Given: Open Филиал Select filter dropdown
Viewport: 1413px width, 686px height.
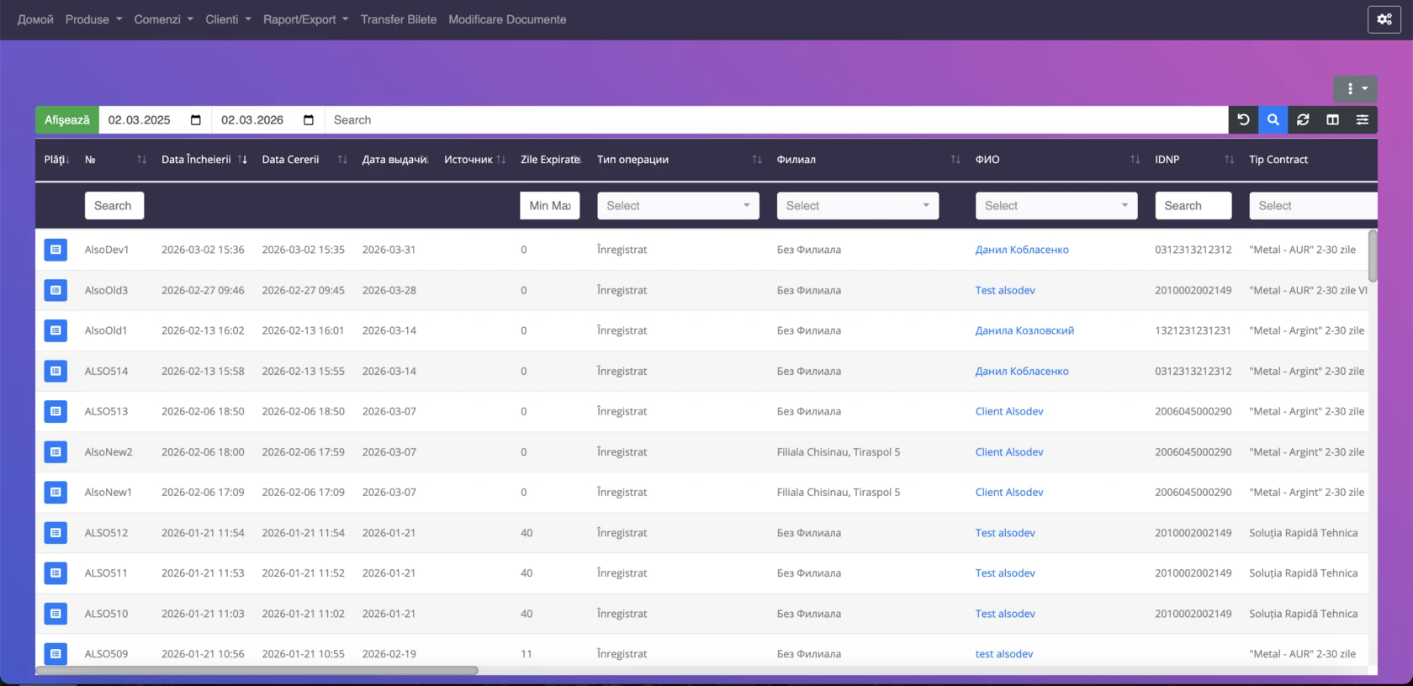Looking at the screenshot, I should click(858, 206).
